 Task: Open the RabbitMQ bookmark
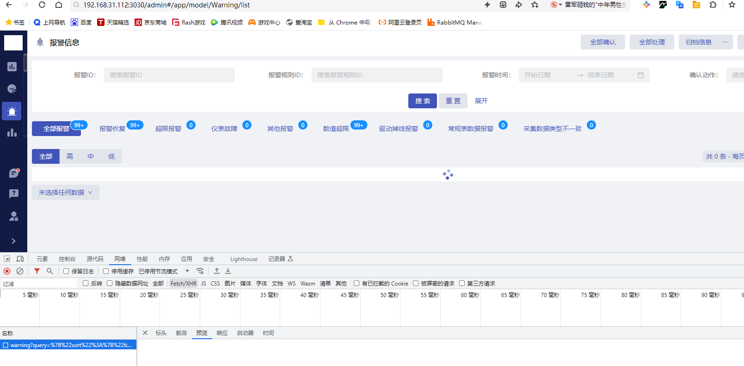coord(455,22)
